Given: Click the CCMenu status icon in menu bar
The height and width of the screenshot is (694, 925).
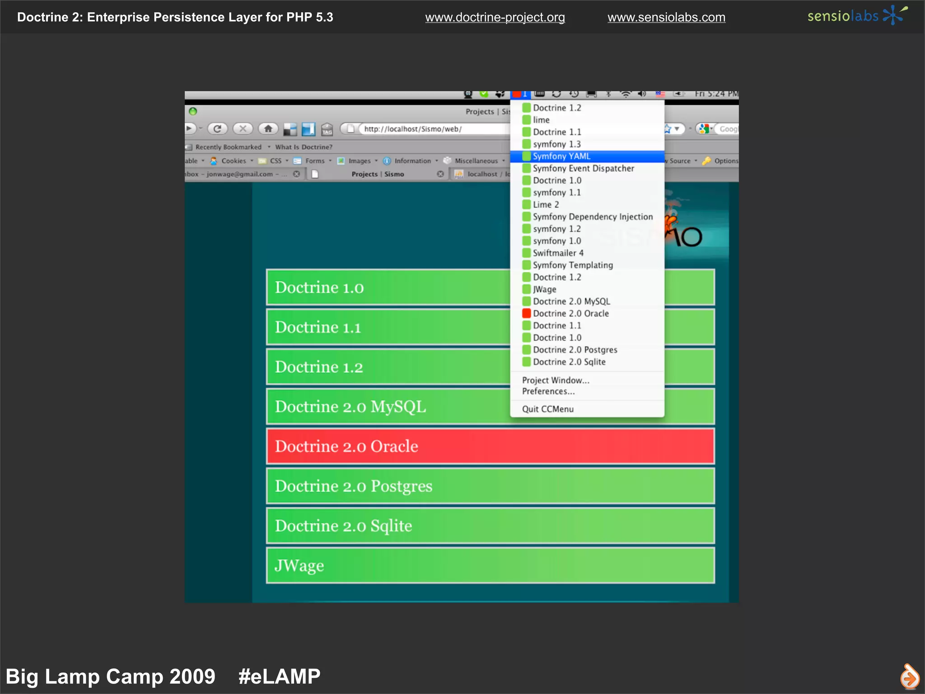Looking at the screenshot, I should [519, 94].
